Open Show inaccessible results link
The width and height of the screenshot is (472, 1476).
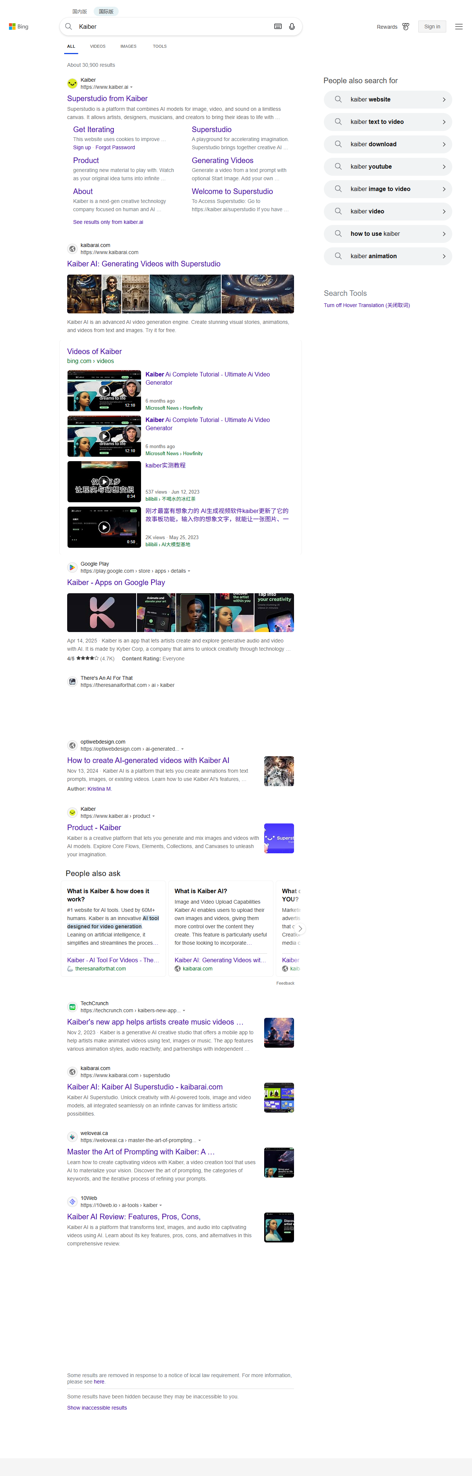coord(97,1408)
